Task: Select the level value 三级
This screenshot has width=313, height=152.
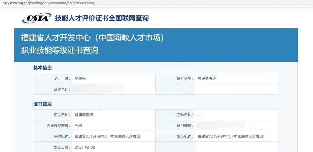Action: pos(78,126)
